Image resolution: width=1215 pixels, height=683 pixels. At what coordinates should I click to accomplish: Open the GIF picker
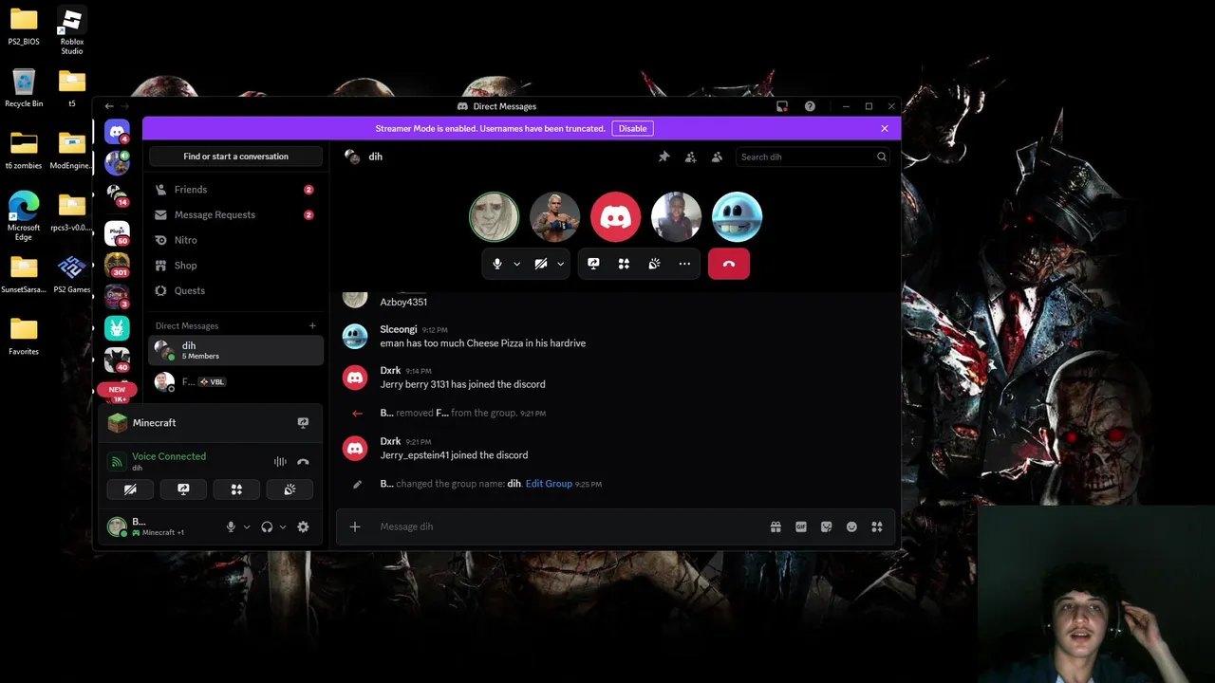pyautogui.click(x=801, y=526)
